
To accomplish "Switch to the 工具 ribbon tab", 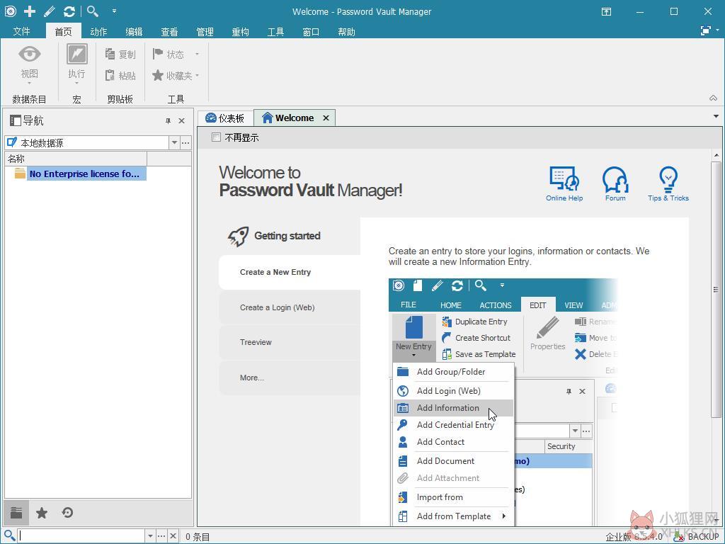I will 275,31.
